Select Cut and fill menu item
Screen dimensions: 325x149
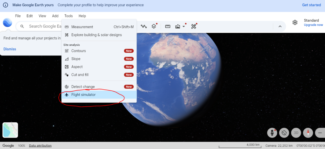[x=99, y=75]
